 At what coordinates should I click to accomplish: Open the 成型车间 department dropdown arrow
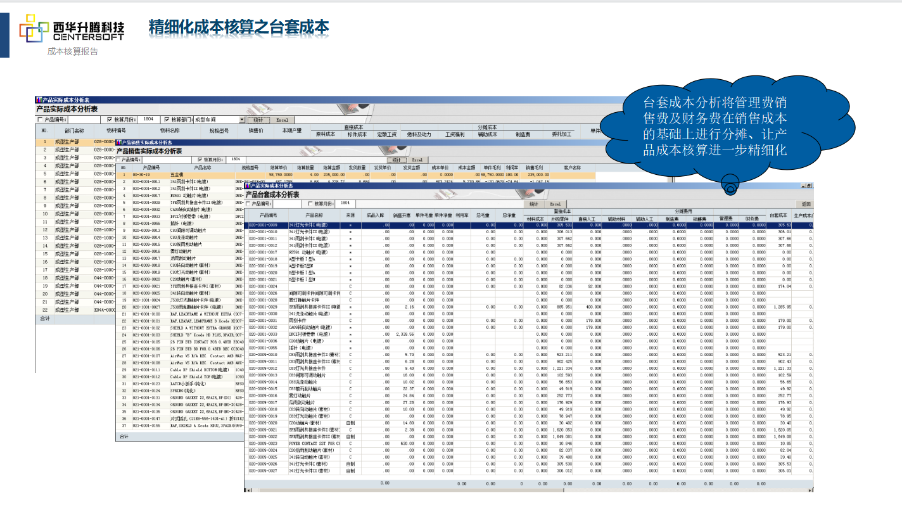pos(241,119)
